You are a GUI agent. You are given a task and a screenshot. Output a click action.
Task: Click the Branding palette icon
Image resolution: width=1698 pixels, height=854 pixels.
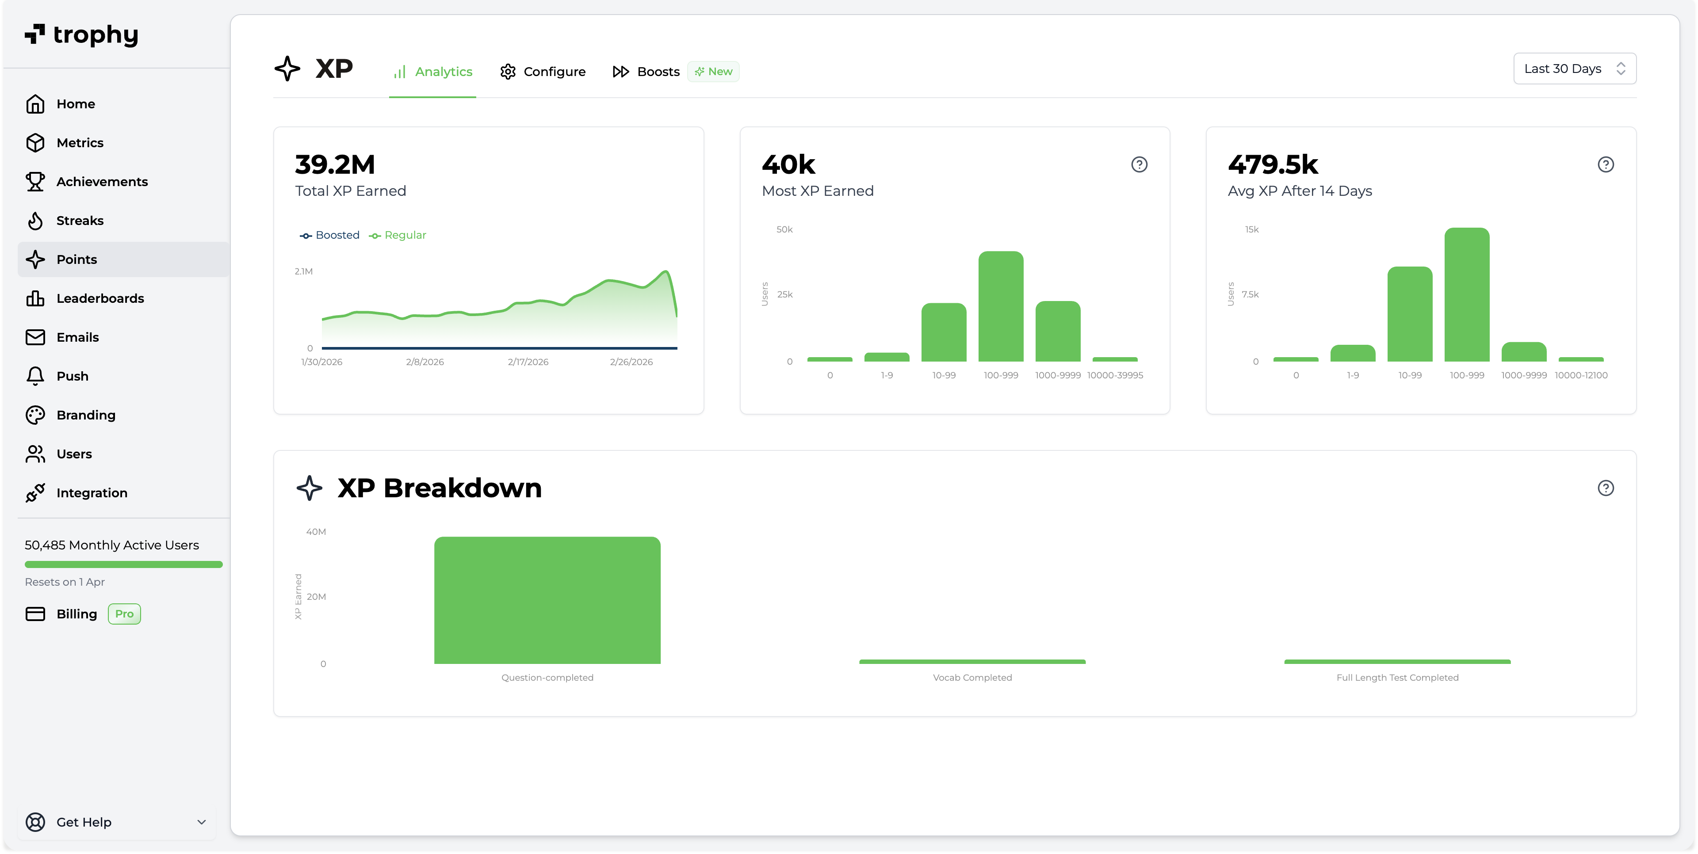tap(35, 415)
